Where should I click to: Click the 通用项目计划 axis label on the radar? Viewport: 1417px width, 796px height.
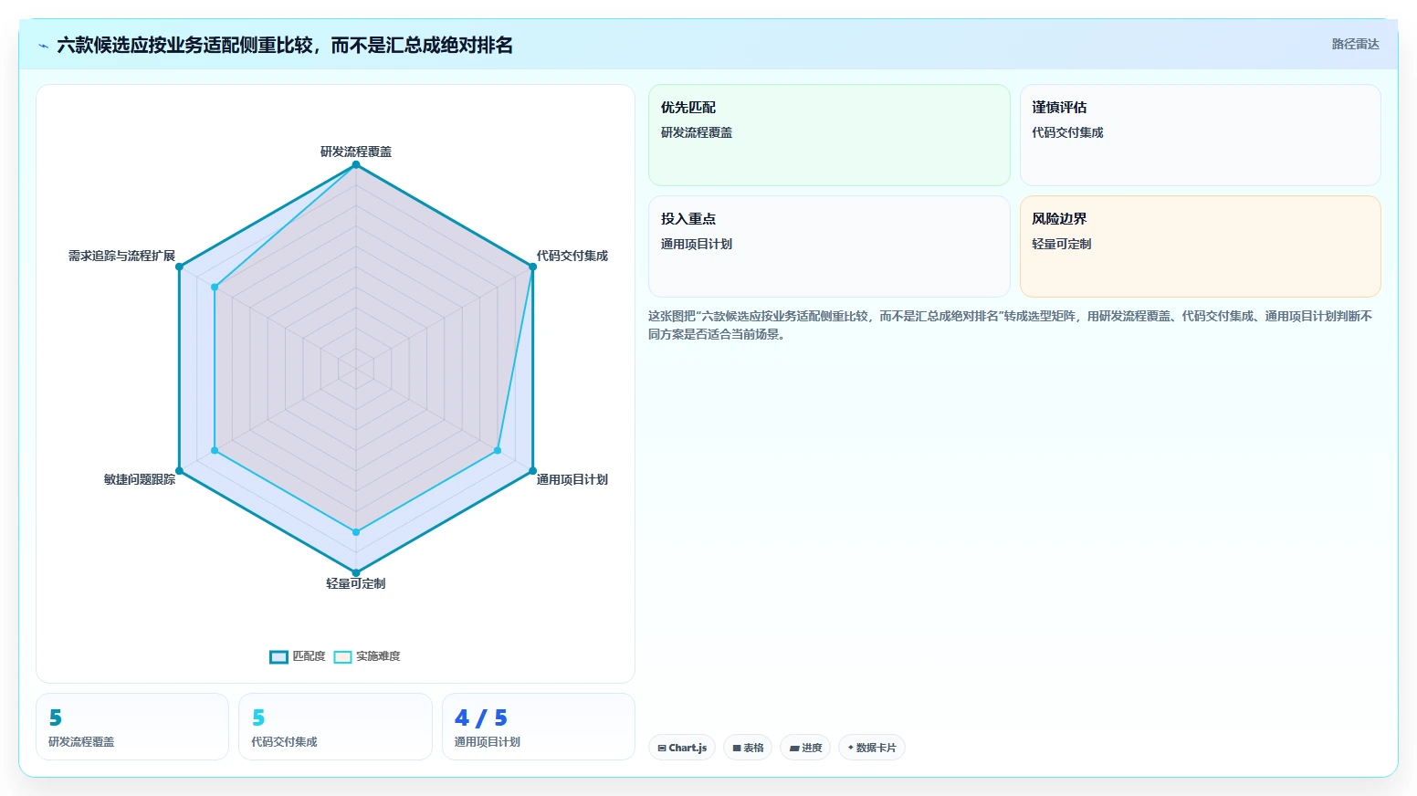[x=572, y=479]
